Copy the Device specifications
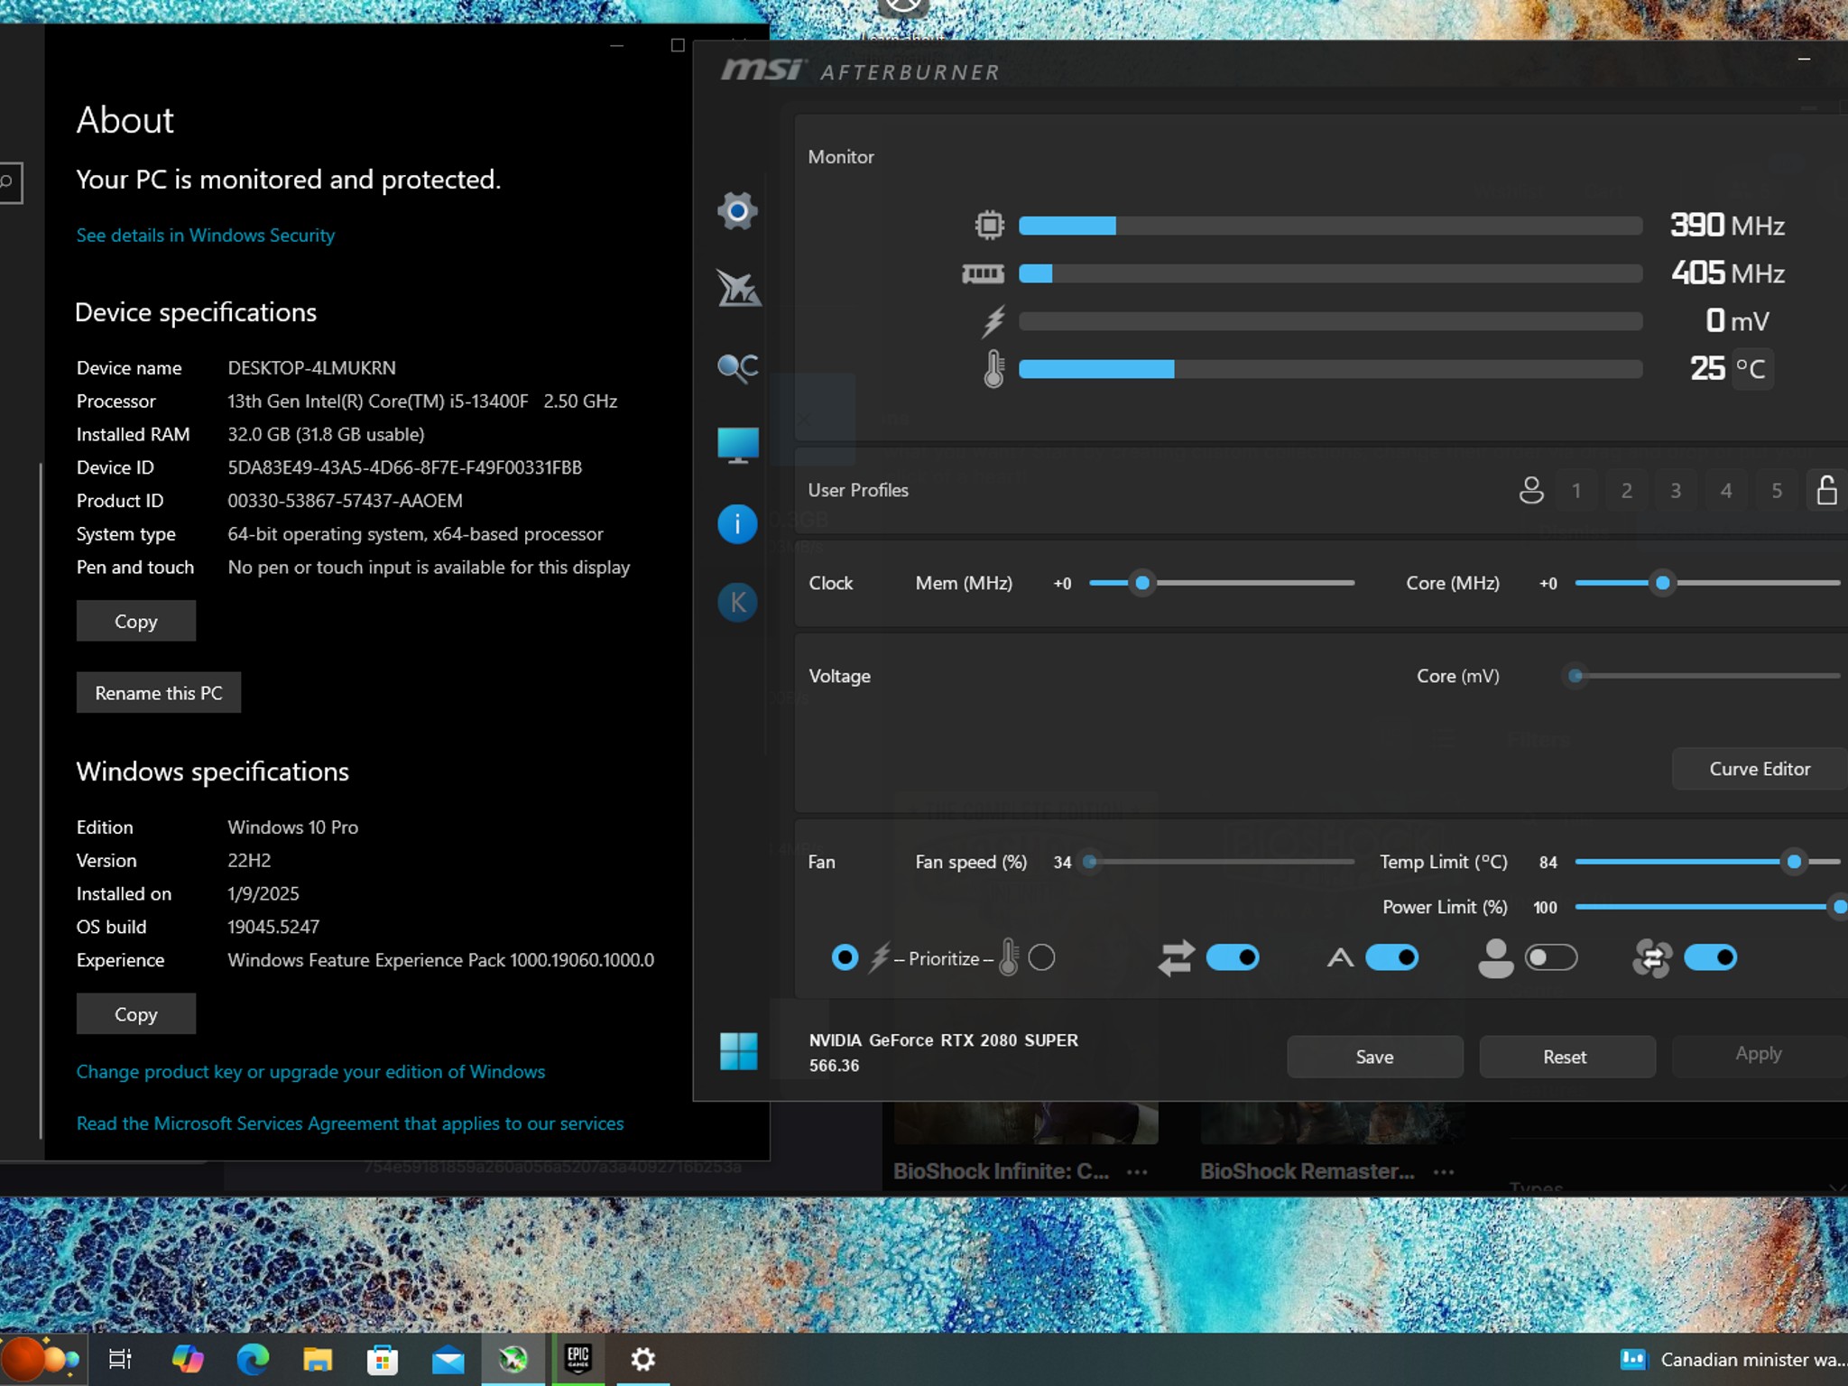1848x1386 pixels. pyautogui.click(x=136, y=621)
